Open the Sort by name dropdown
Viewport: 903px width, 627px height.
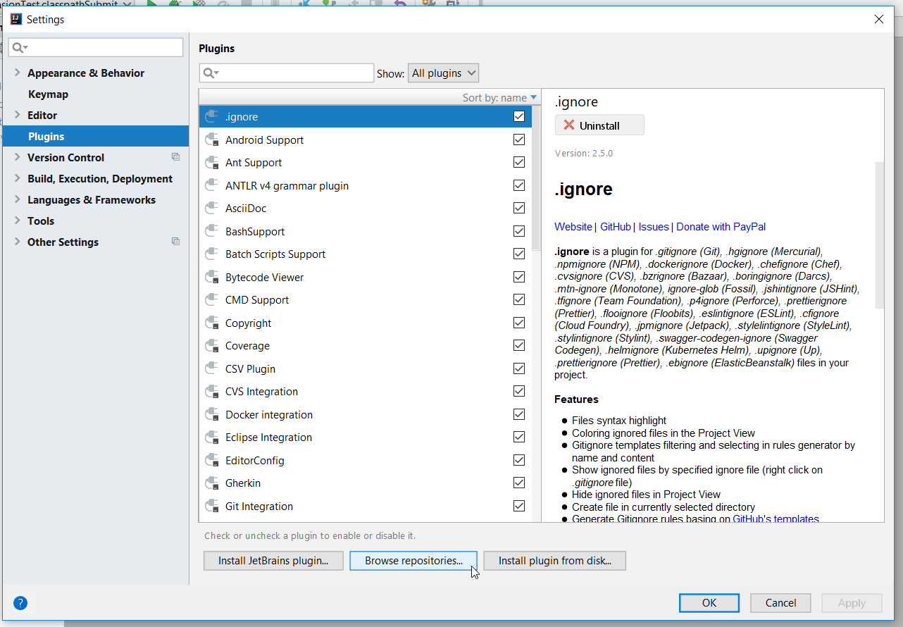(499, 98)
